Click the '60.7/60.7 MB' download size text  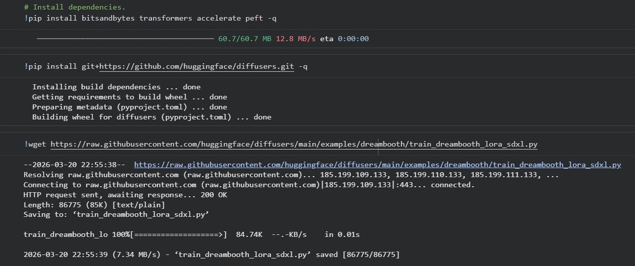[x=245, y=39]
